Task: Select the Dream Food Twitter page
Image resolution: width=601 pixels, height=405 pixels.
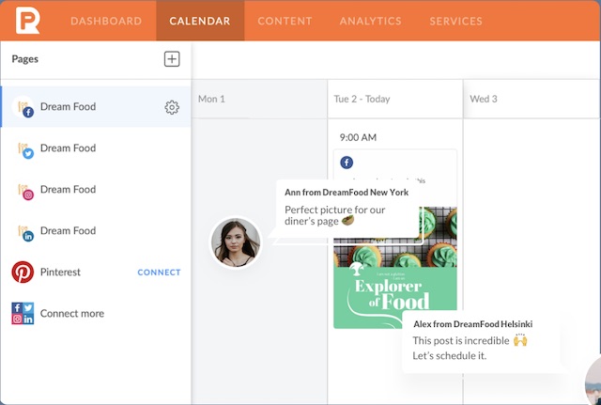Action: [96, 148]
